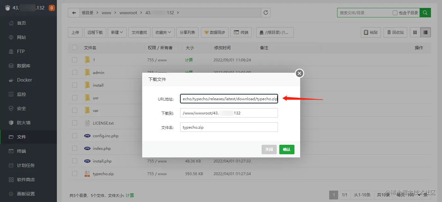The image size is (442, 202).
Task: Click the 软件商店 app store icon in sidebar
Action: [x=11, y=180]
